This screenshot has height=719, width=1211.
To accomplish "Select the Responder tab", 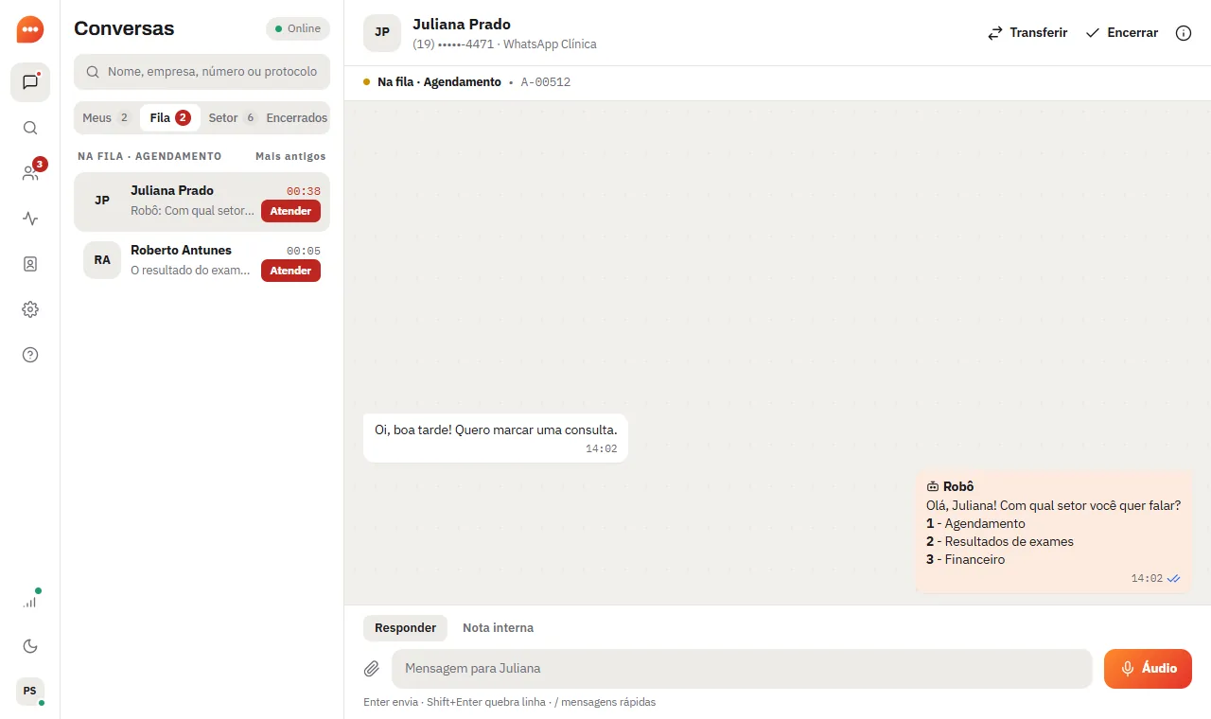I will click(x=405, y=628).
